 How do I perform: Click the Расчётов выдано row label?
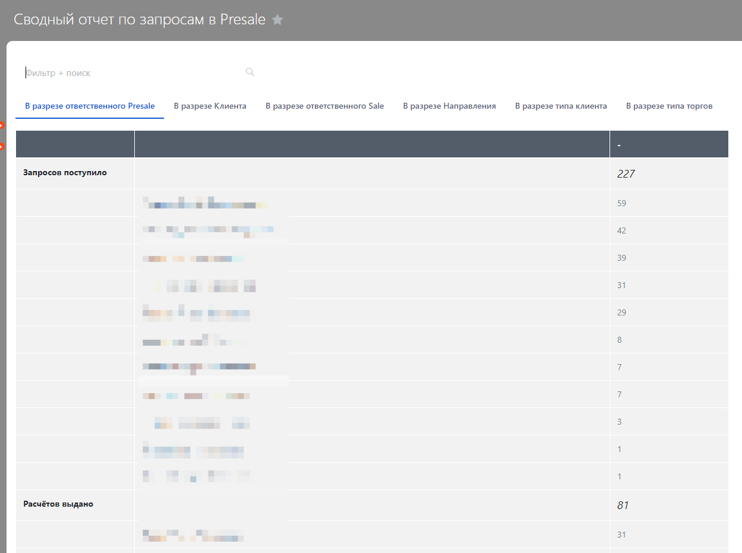58,504
